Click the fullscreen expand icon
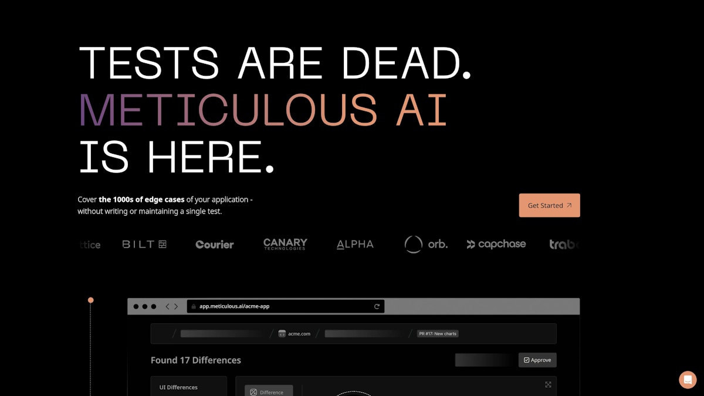The width and height of the screenshot is (704, 396). [548, 385]
